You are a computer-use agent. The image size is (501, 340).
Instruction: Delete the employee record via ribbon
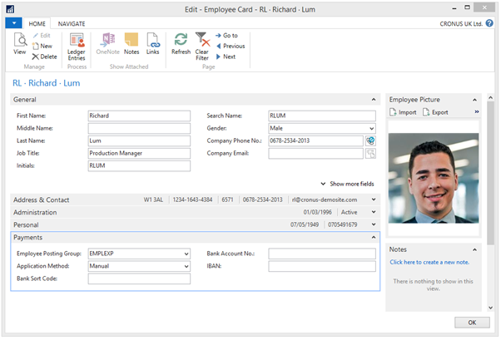[44, 57]
